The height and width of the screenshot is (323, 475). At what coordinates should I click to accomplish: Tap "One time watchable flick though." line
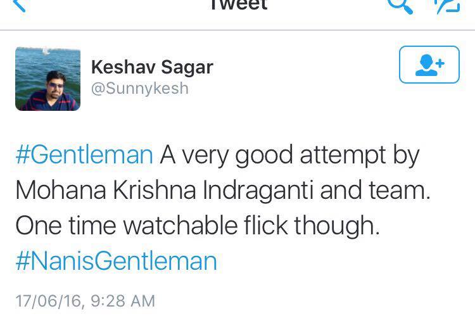pyautogui.click(x=198, y=226)
